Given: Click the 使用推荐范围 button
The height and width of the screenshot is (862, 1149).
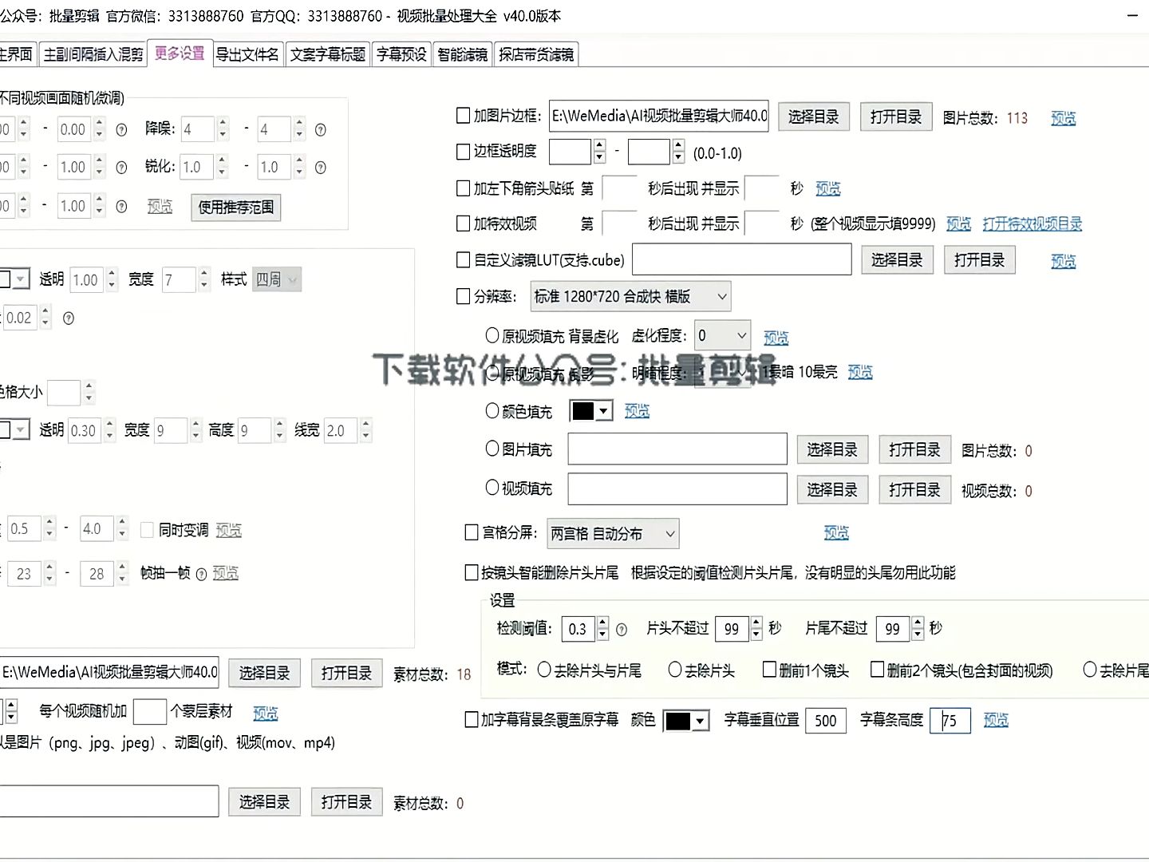Looking at the screenshot, I should click(x=235, y=208).
